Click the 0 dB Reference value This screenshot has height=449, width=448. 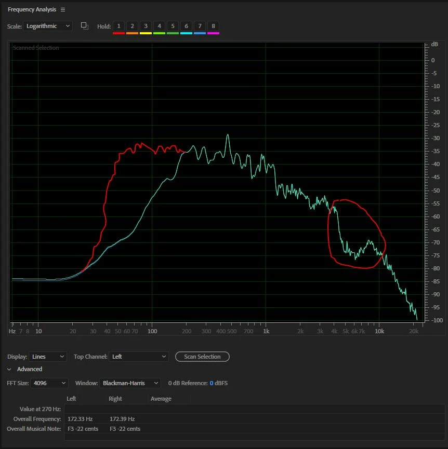pos(212,383)
